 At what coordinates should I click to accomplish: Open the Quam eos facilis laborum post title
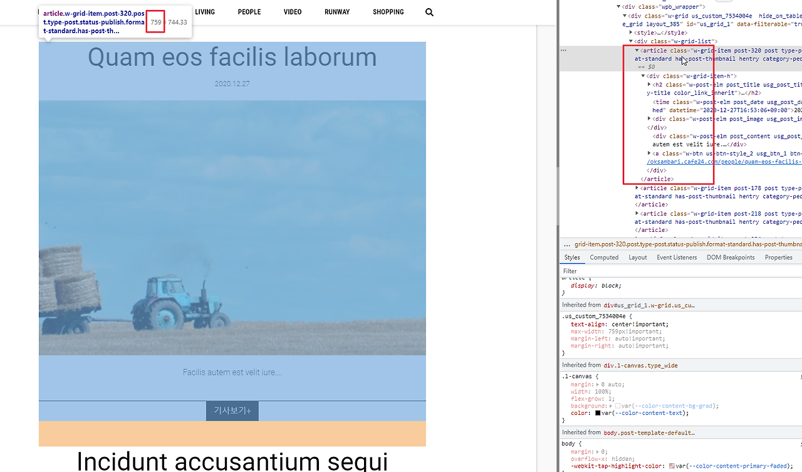[x=232, y=57]
